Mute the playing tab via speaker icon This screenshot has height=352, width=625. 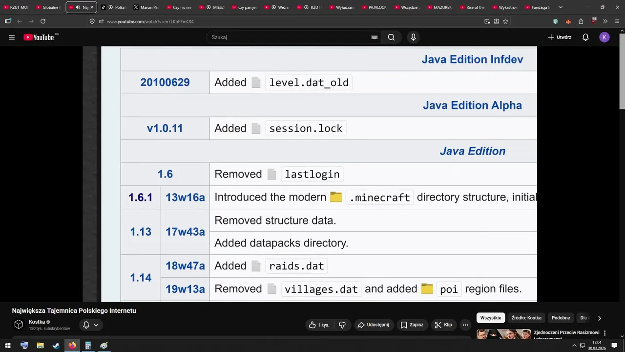pyautogui.click(x=78, y=7)
